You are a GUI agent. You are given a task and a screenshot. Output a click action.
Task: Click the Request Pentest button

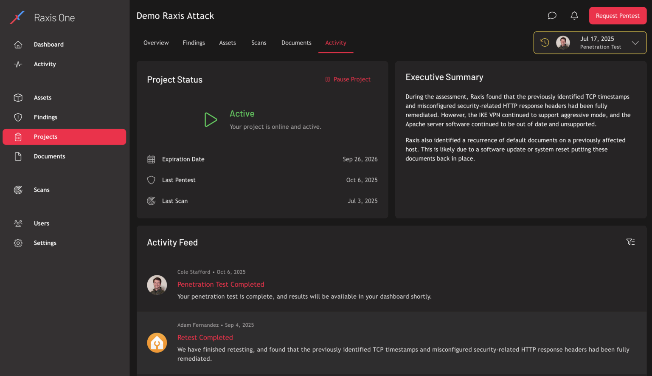pos(617,16)
